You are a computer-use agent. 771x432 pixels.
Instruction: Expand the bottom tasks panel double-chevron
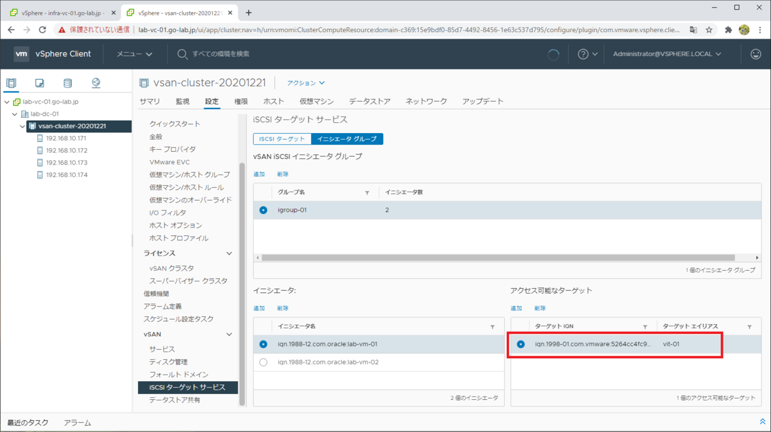(x=762, y=422)
